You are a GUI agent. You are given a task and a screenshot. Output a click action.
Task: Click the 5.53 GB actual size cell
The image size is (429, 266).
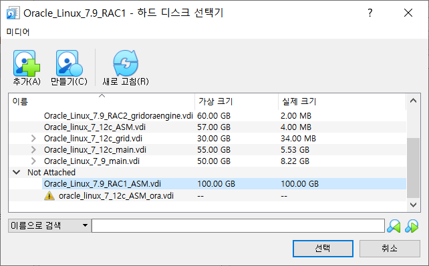click(x=295, y=150)
